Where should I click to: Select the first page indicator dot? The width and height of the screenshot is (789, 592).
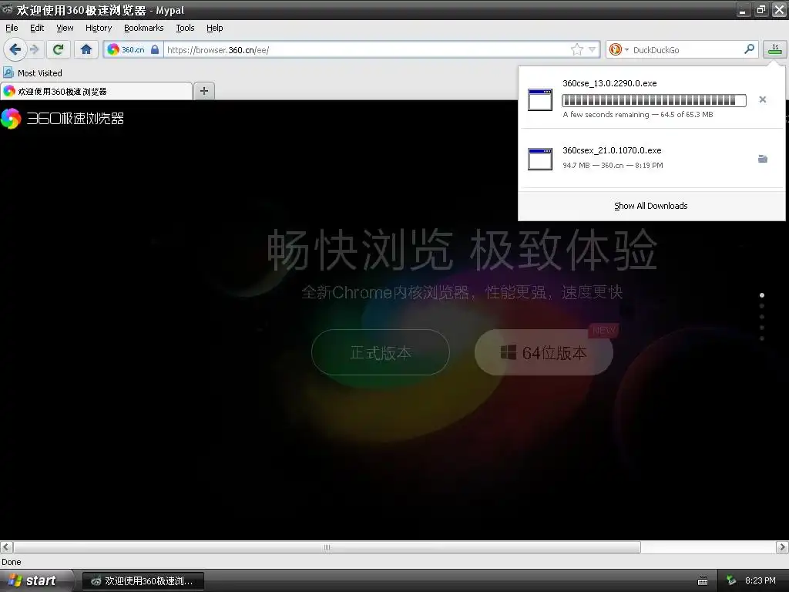(x=762, y=295)
